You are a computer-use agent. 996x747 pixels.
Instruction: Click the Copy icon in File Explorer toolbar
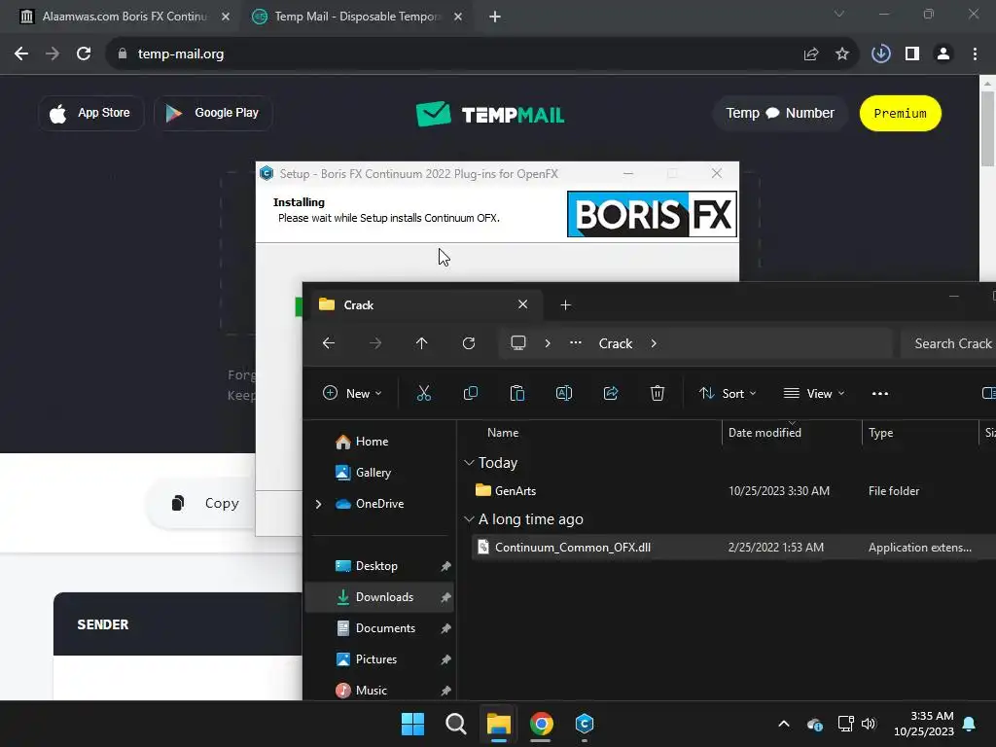(471, 393)
